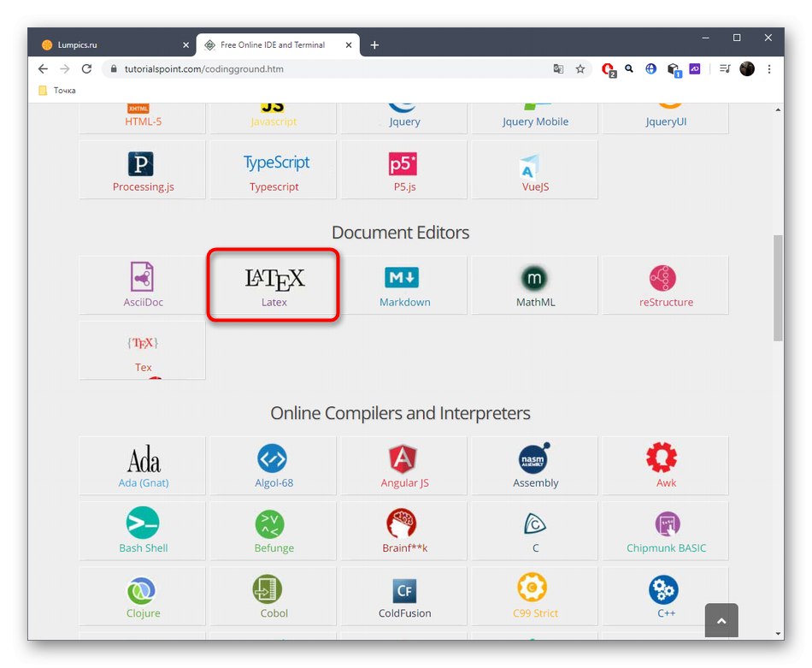Open the AsciiDoc editor icon
This screenshot has width=812, height=668.
pyautogui.click(x=143, y=277)
